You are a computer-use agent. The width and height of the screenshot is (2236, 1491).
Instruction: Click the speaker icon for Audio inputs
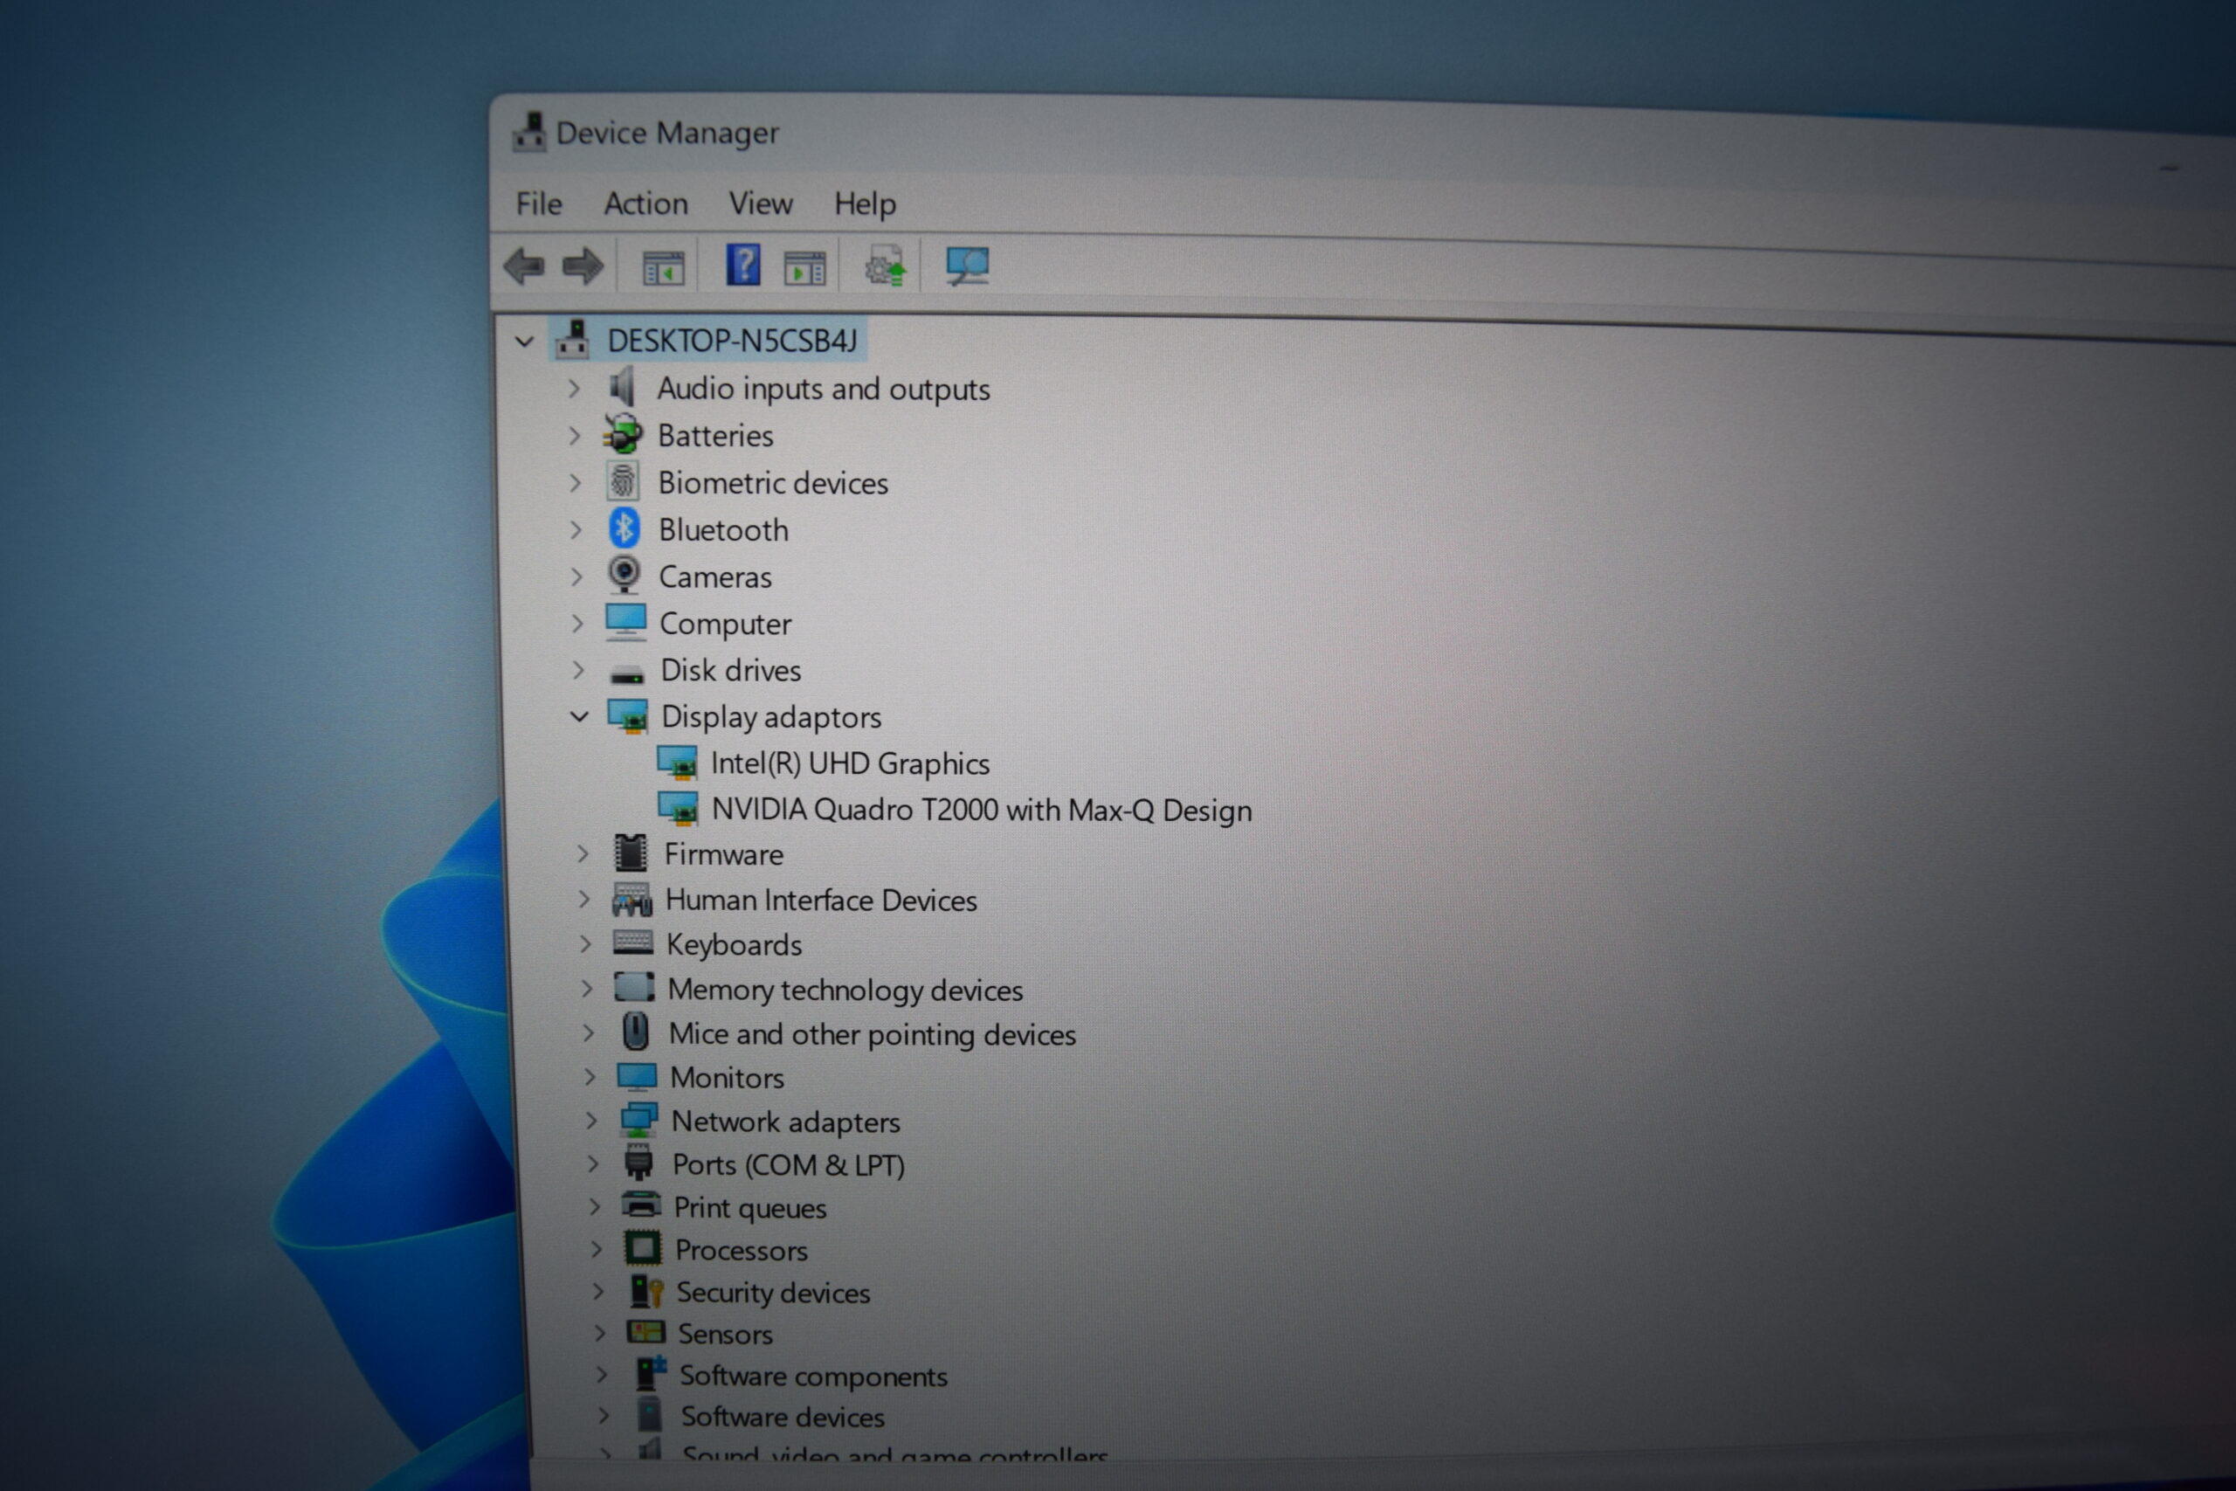click(x=622, y=387)
